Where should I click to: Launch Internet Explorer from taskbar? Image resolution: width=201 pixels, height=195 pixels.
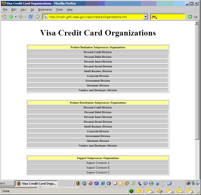(103, 183)
